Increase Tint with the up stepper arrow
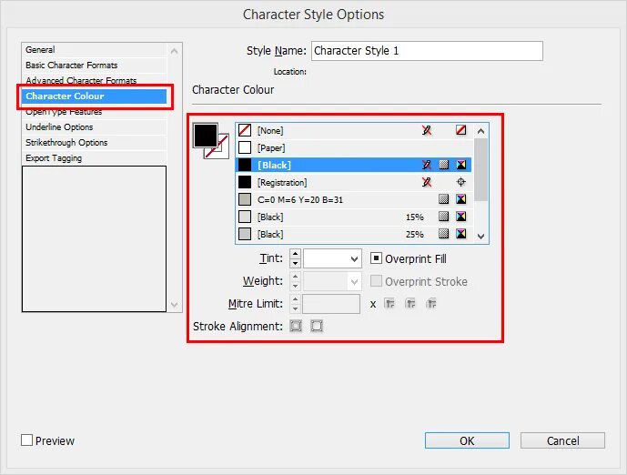Screen dimensions: 627x475 click(x=295, y=254)
